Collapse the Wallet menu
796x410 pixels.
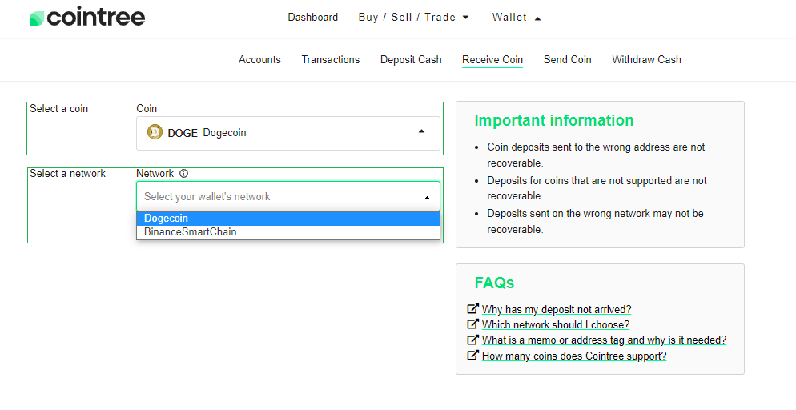[517, 18]
